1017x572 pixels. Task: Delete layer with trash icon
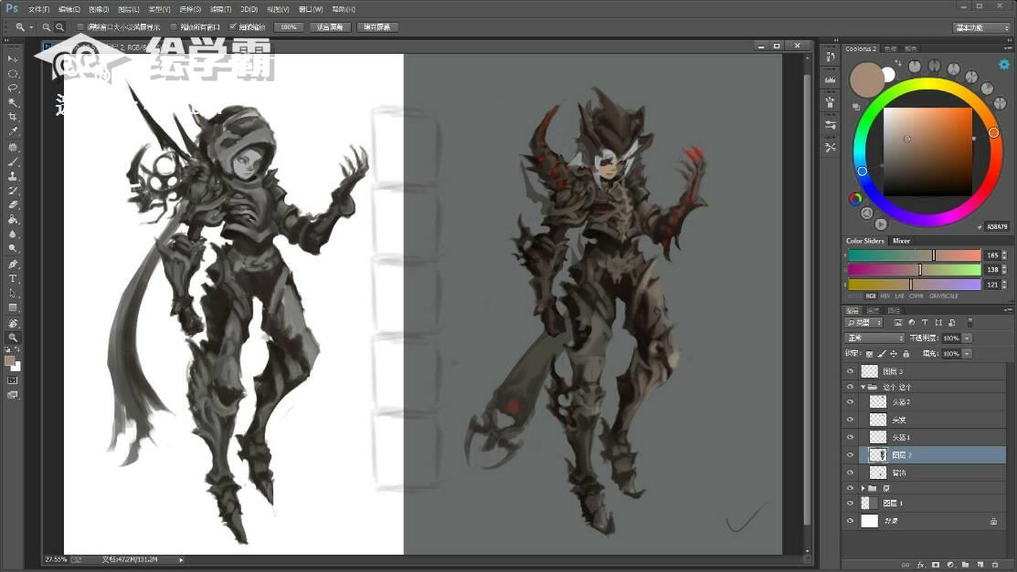(x=995, y=565)
